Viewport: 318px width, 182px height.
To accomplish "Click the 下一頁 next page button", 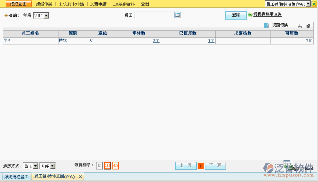I will [x=215, y=166].
